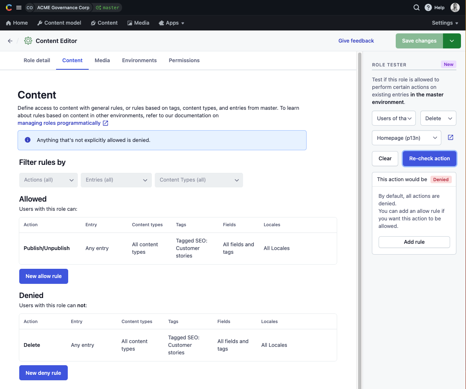Click the Give feedback link
Viewport: 466px width, 389px height.
click(356, 40)
